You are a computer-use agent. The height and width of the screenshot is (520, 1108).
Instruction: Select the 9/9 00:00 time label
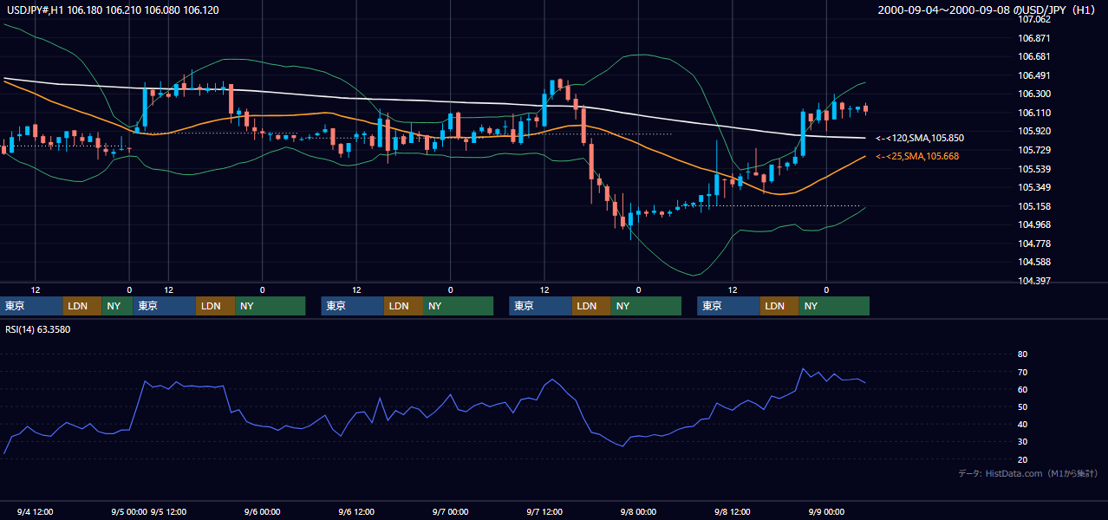[x=826, y=511]
